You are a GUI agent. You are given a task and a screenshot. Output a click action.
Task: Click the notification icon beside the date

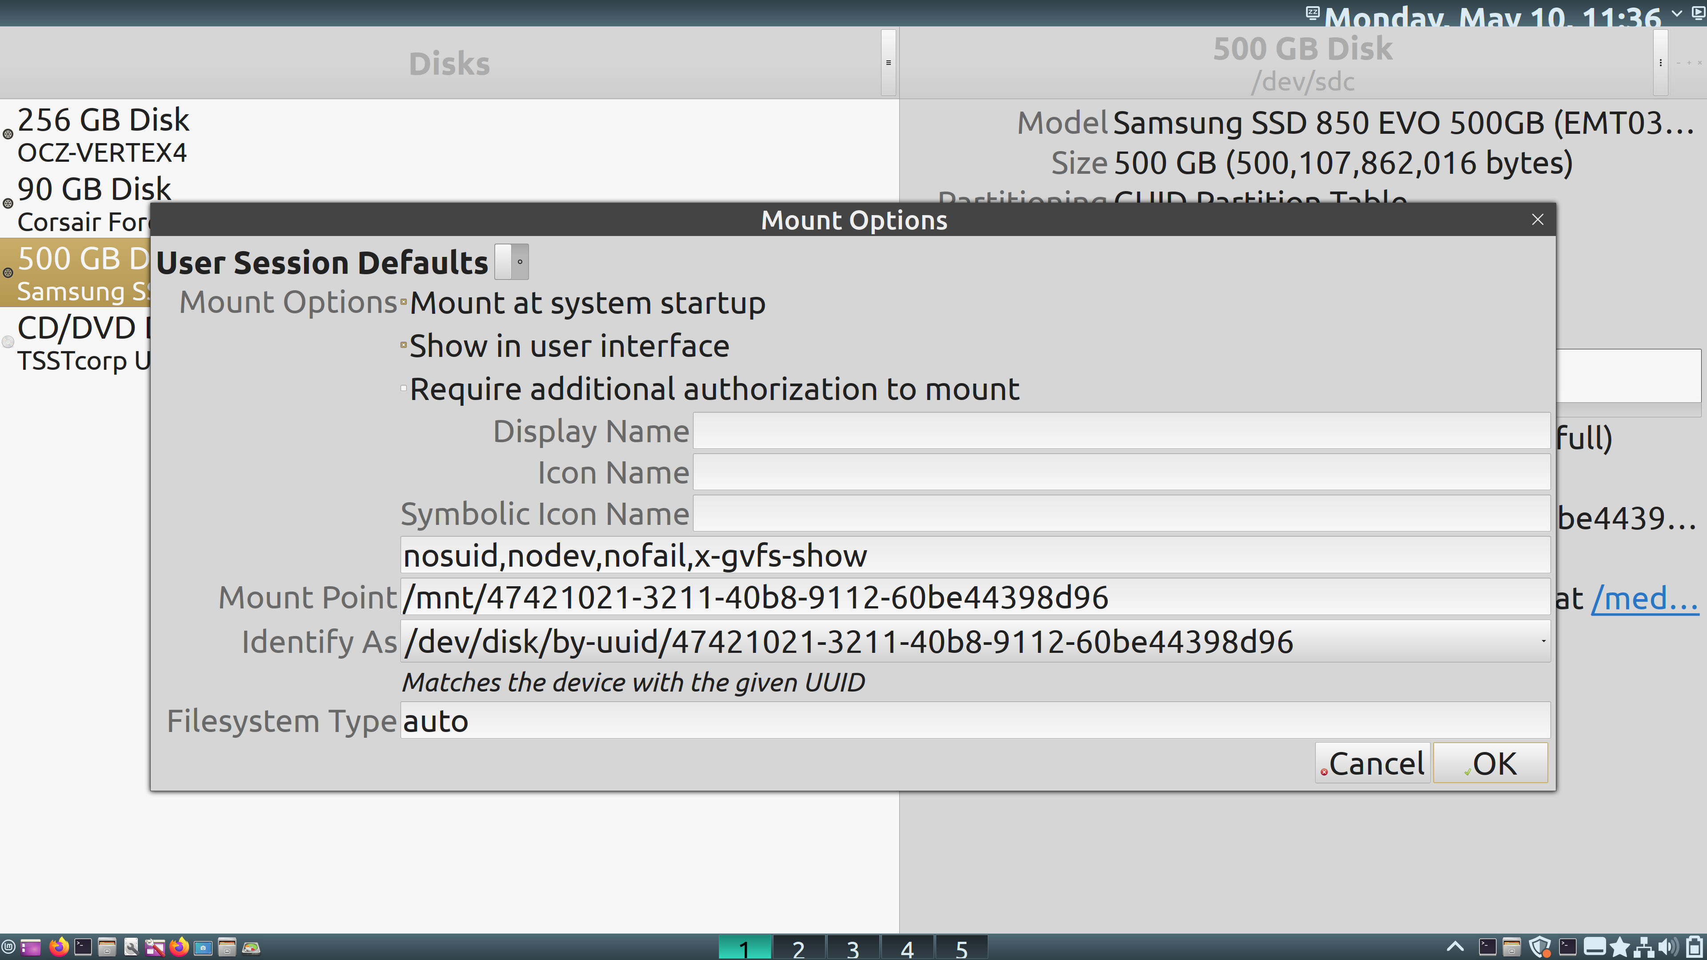pos(1312,12)
